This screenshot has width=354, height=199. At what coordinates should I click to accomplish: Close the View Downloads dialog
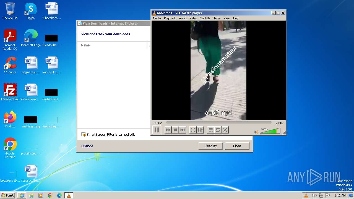pyautogui.click(x=237, y=146)
